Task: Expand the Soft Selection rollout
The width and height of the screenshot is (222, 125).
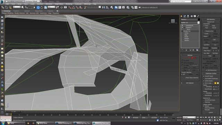Action: [x=190, y=83]
